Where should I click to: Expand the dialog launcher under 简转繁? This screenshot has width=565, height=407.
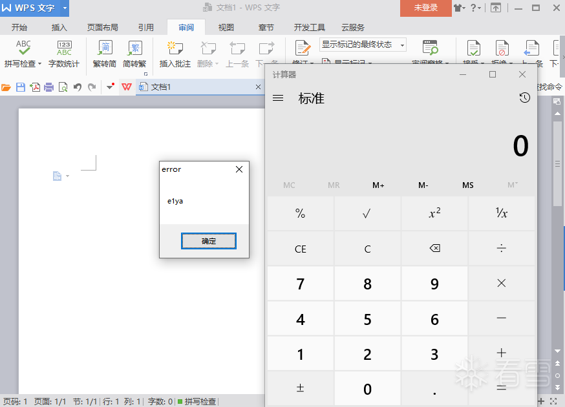[145, 74]
